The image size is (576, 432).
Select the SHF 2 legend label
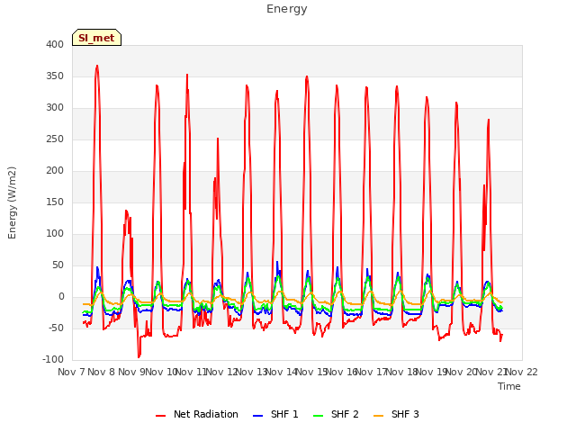tap(345, 414)
